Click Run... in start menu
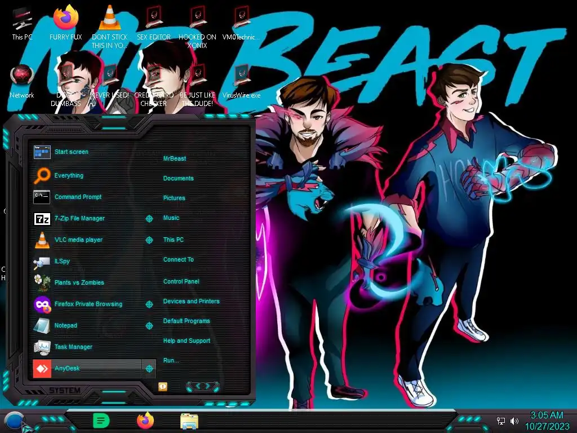Screen dimensions: 577x433 coord(171,360)
